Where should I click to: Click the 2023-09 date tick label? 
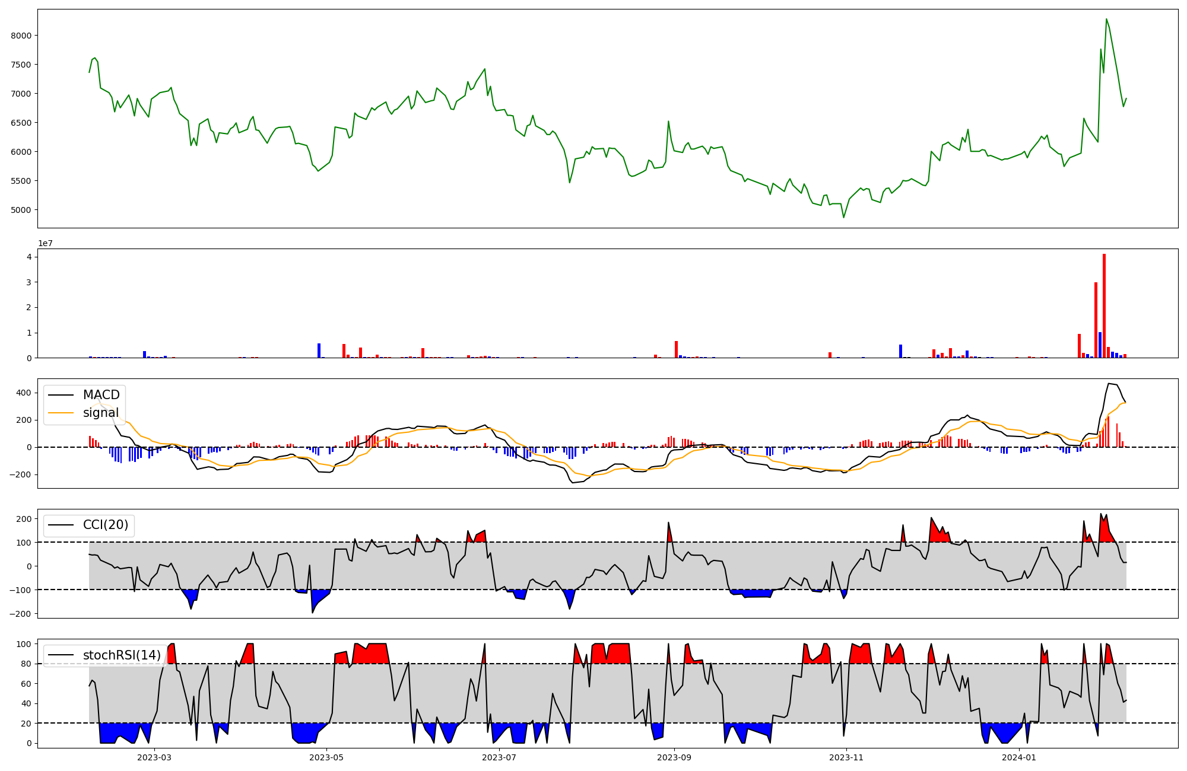[674, 757]
